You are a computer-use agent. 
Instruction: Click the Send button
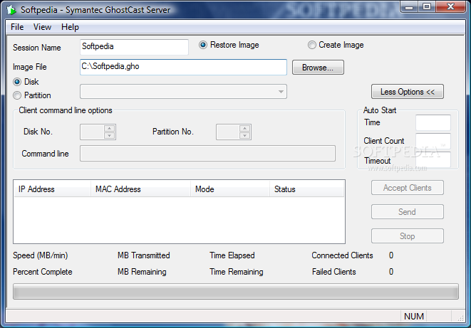pyautogui.click(x=408, y=212)
